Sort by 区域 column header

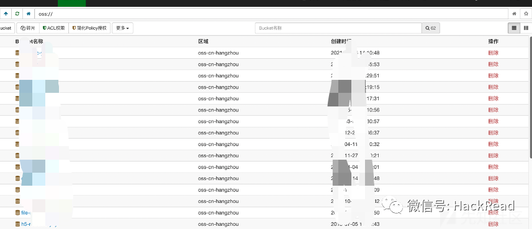(203, 41)
